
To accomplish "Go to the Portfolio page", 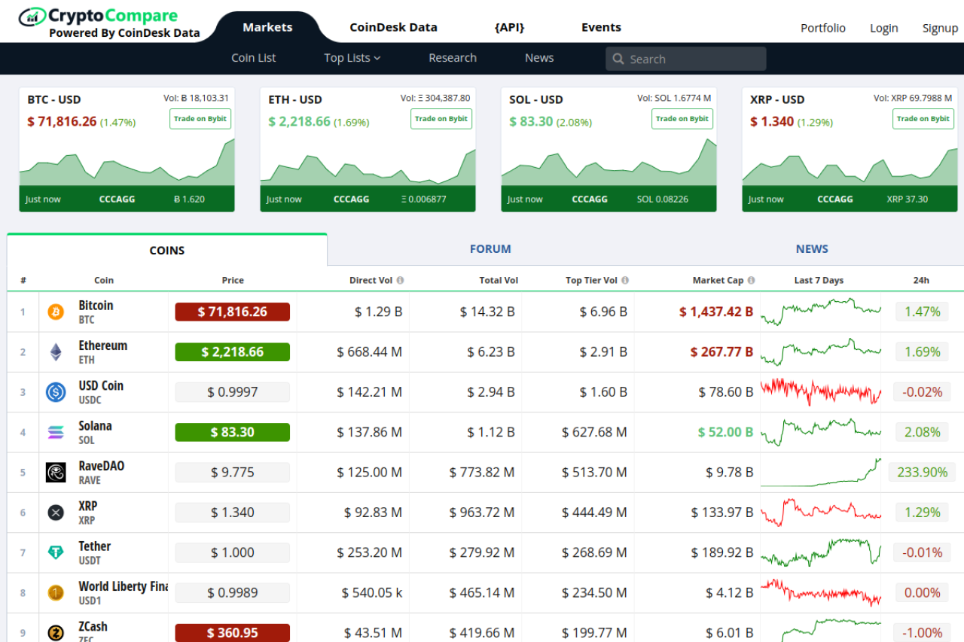I will (x=822, y=28).
